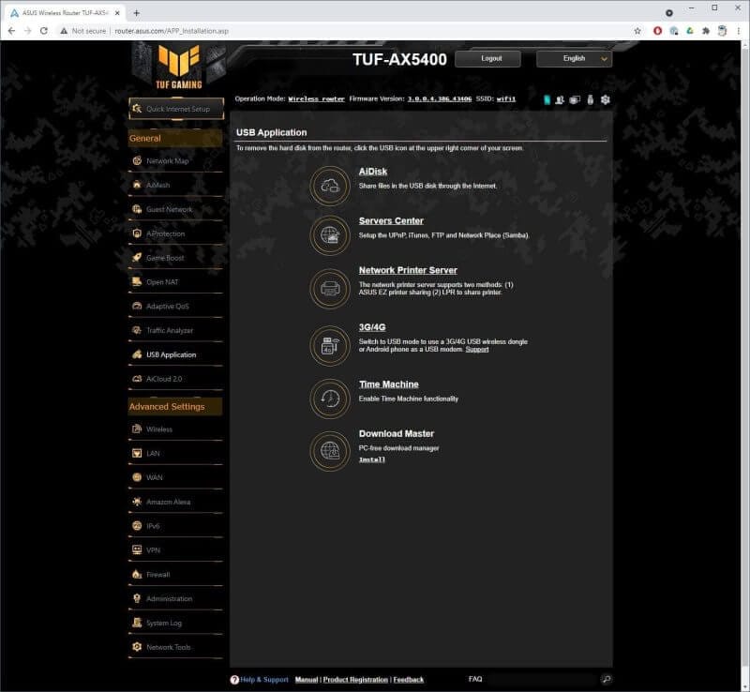
Task: Open the Wireless settings menu item
Action: [x=159, y=429]
